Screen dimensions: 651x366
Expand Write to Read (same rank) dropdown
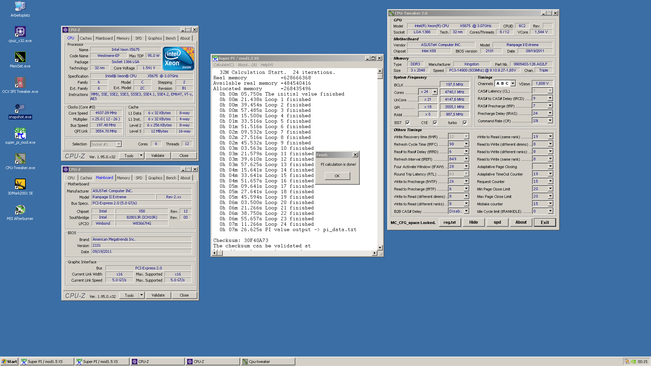pyautogui.click(x=550, y=137)
